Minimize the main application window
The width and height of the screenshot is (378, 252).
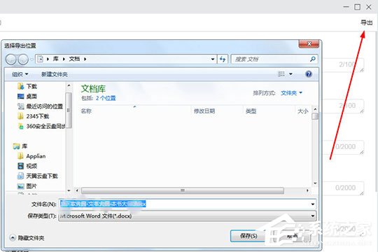[x=346, y=7]
